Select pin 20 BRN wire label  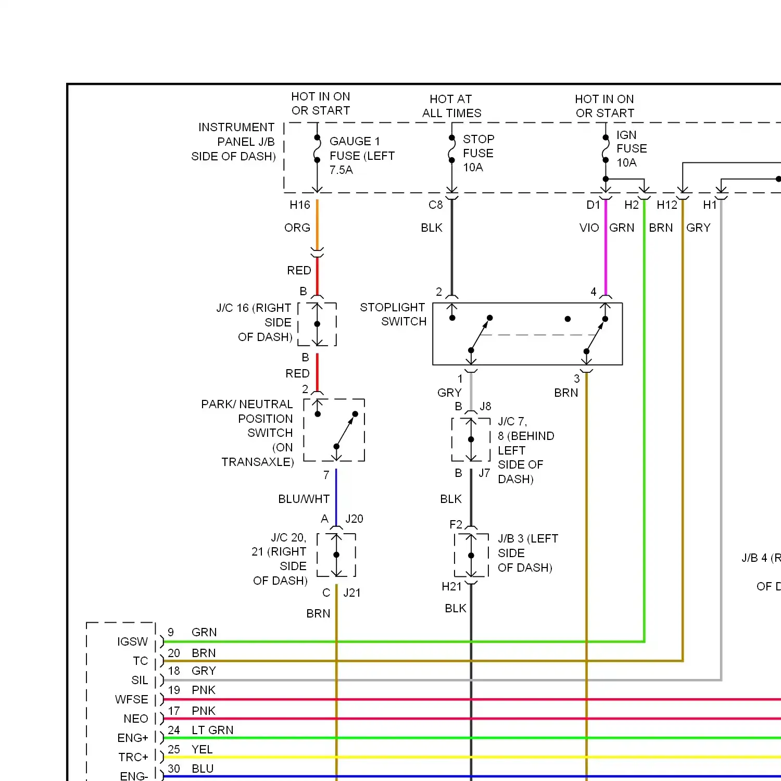pyautogui.click(x=192, y=653)
